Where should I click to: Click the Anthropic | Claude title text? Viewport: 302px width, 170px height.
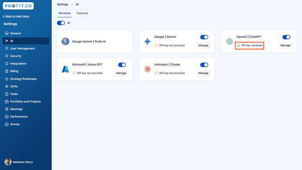click(167, 65)
